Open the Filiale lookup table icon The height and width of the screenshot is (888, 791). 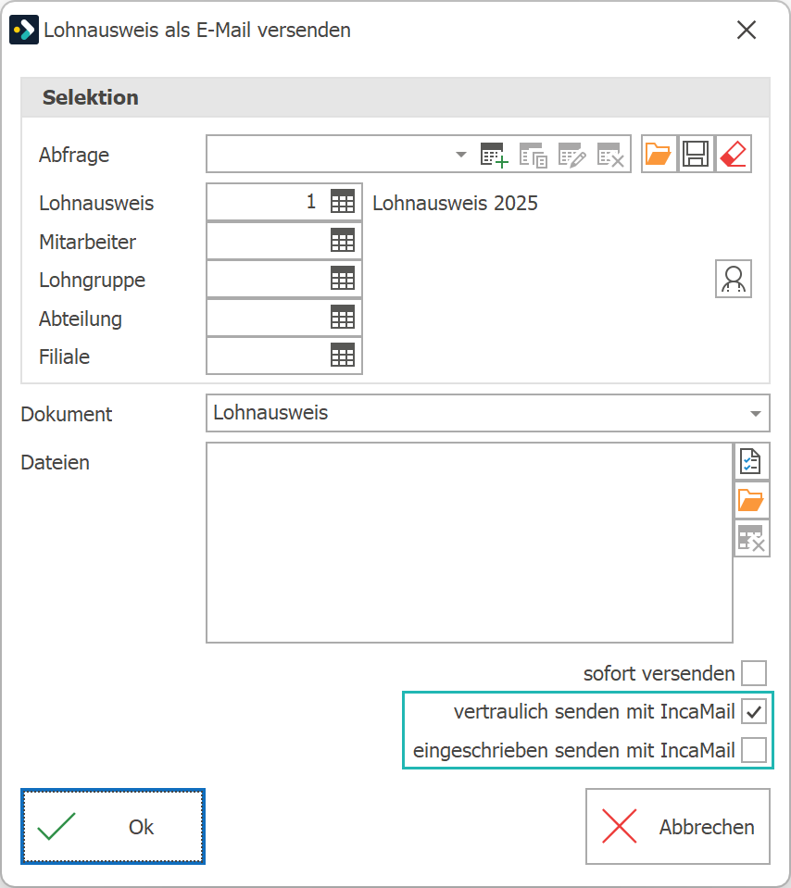pyautogui.click(x=343, y=356)
